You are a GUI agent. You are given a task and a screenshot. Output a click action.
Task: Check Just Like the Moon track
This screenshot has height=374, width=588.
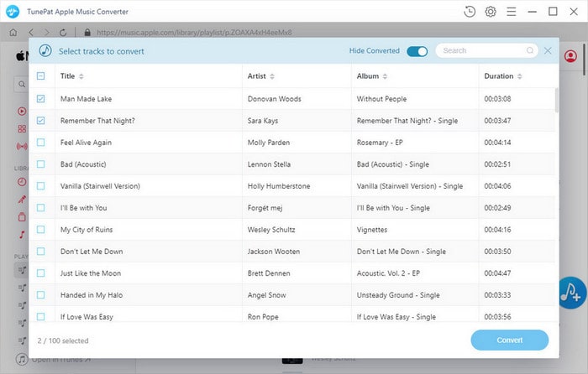pyautogui.click(x=41, y=273)
